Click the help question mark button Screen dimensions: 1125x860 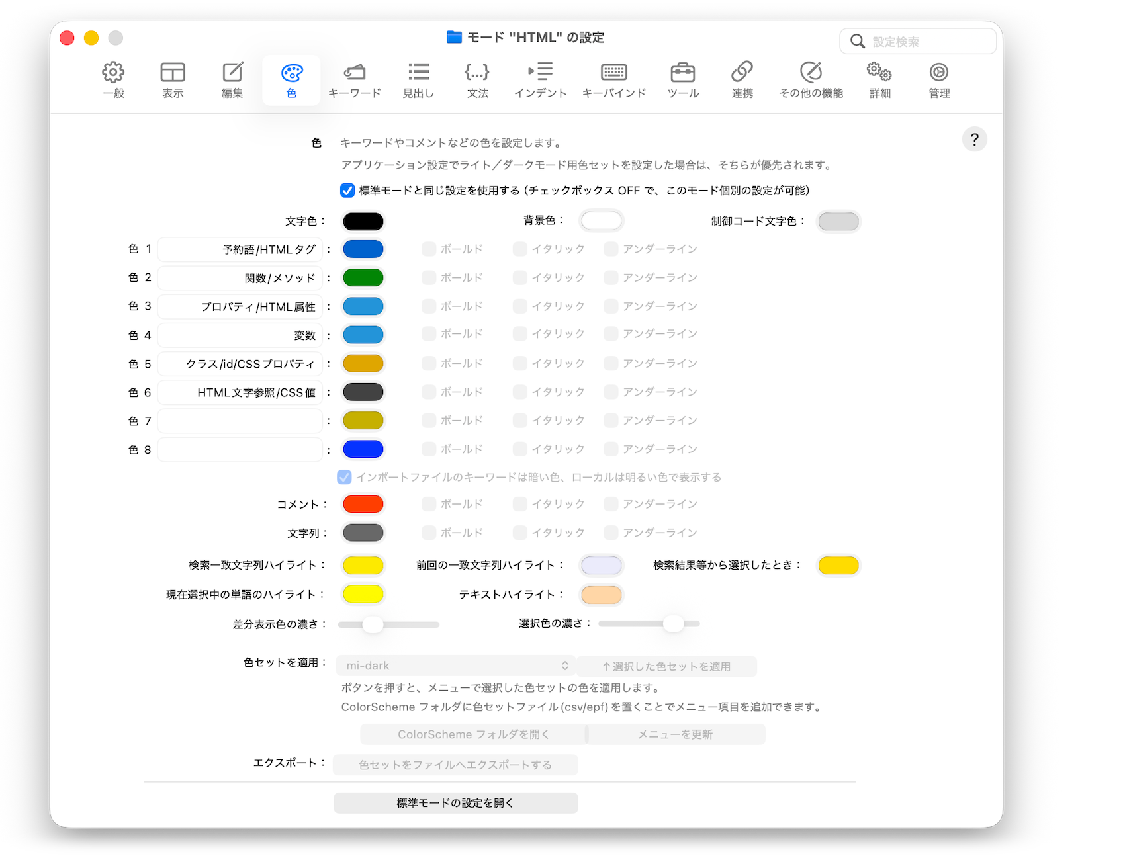coord(974,140)
